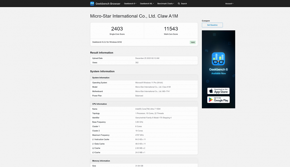290x167 pixels.
Task: Click the Cluster 1 value 6 Cores
Action: click(x=138, y=127)
